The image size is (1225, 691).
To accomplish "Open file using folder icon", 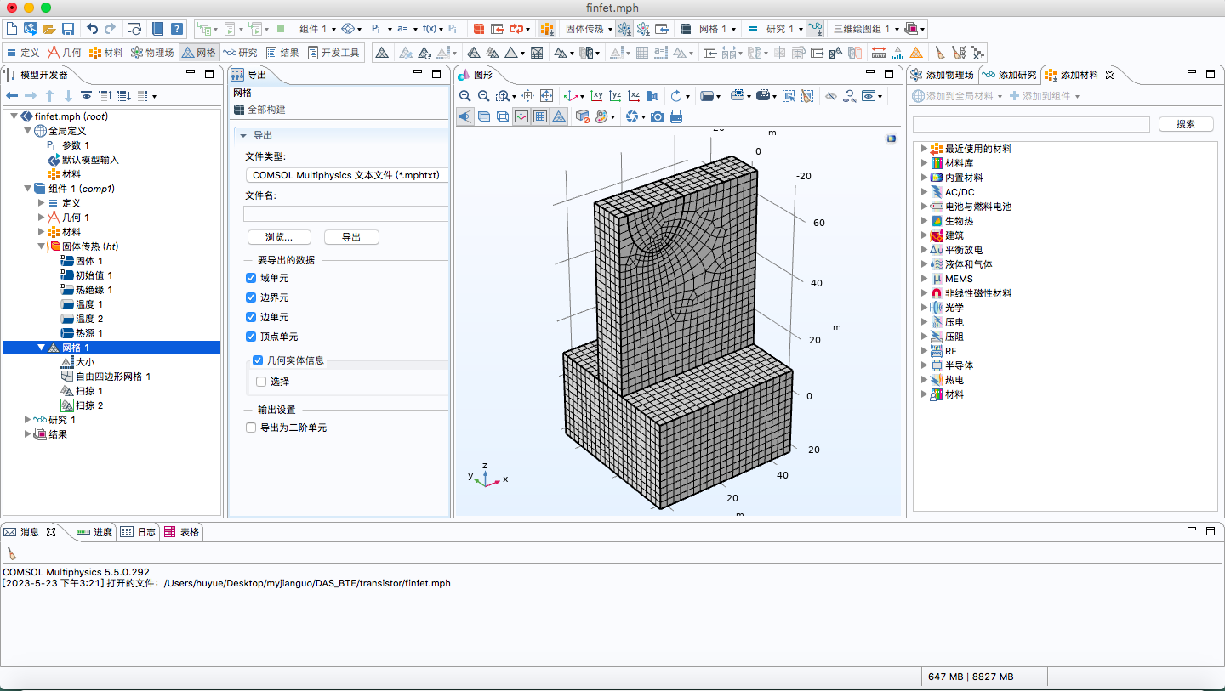I will click(48, 29).
